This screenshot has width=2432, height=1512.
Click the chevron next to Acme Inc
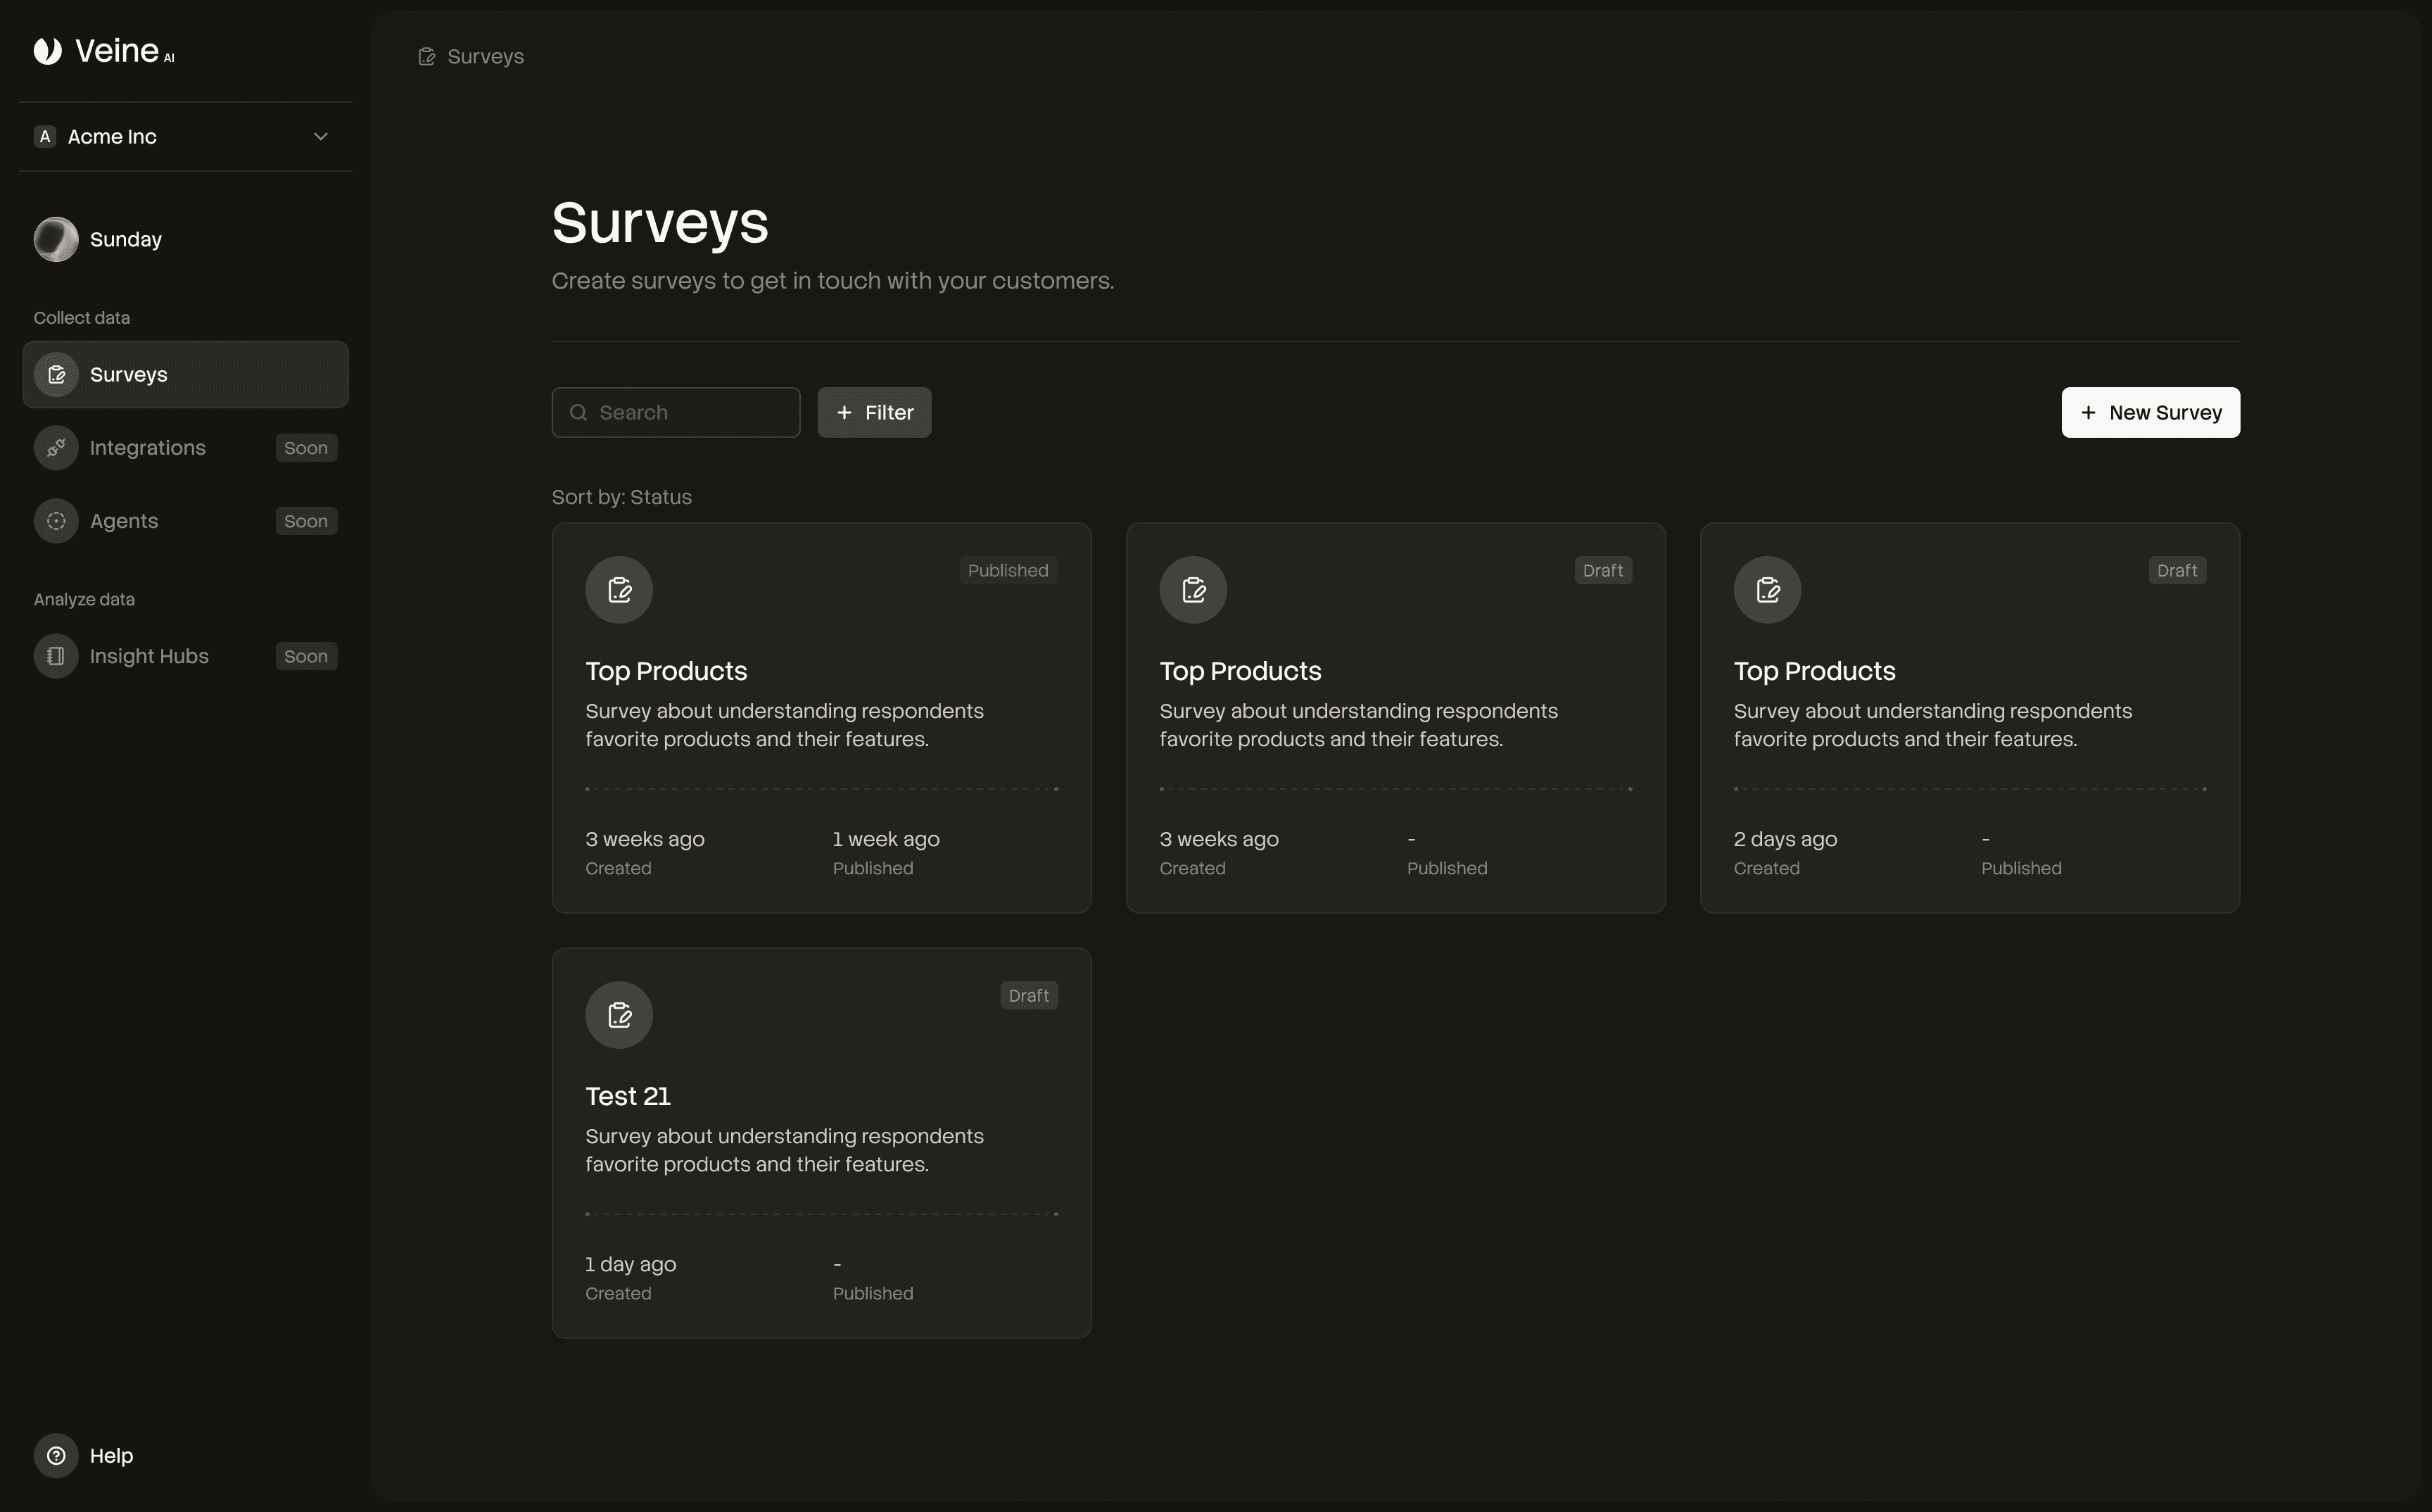tap(321, 137)
